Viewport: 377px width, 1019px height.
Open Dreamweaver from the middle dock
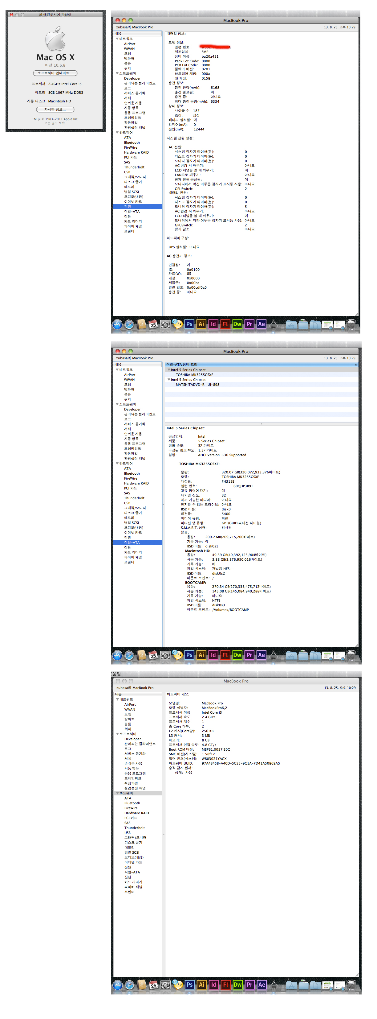pos(237,655)
